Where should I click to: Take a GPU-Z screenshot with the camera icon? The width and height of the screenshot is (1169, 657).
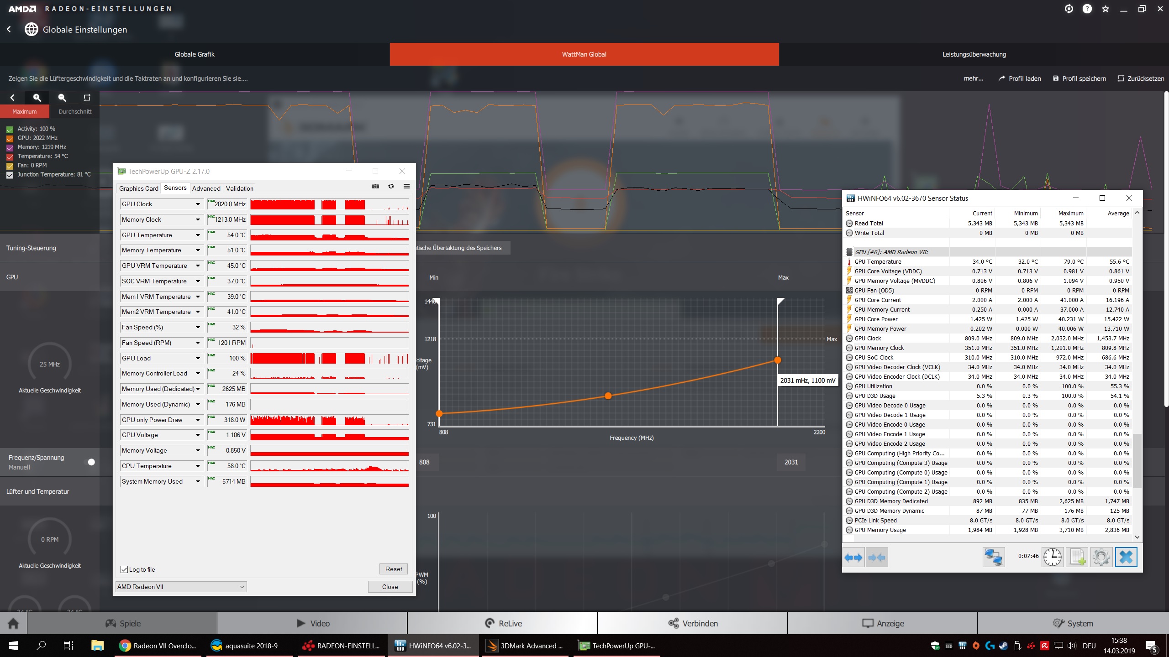pos(375,186)
